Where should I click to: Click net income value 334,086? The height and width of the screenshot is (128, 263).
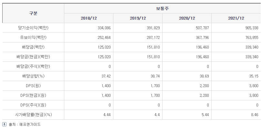[x=104, y=28]
